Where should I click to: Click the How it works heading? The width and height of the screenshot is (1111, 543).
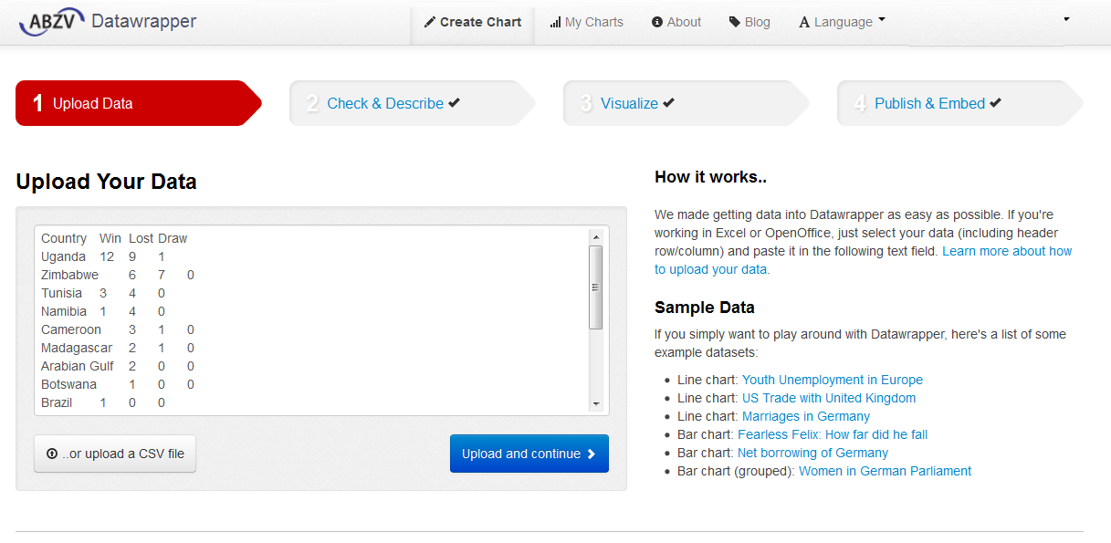pos(710,177)
